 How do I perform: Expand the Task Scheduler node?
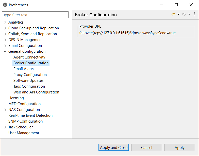click(x=5, y=127)
